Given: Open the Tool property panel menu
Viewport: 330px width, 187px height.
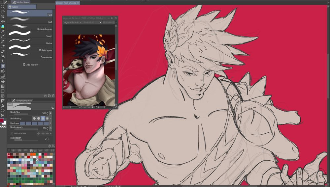Looking at the screenshot, I should click(9, 100).
